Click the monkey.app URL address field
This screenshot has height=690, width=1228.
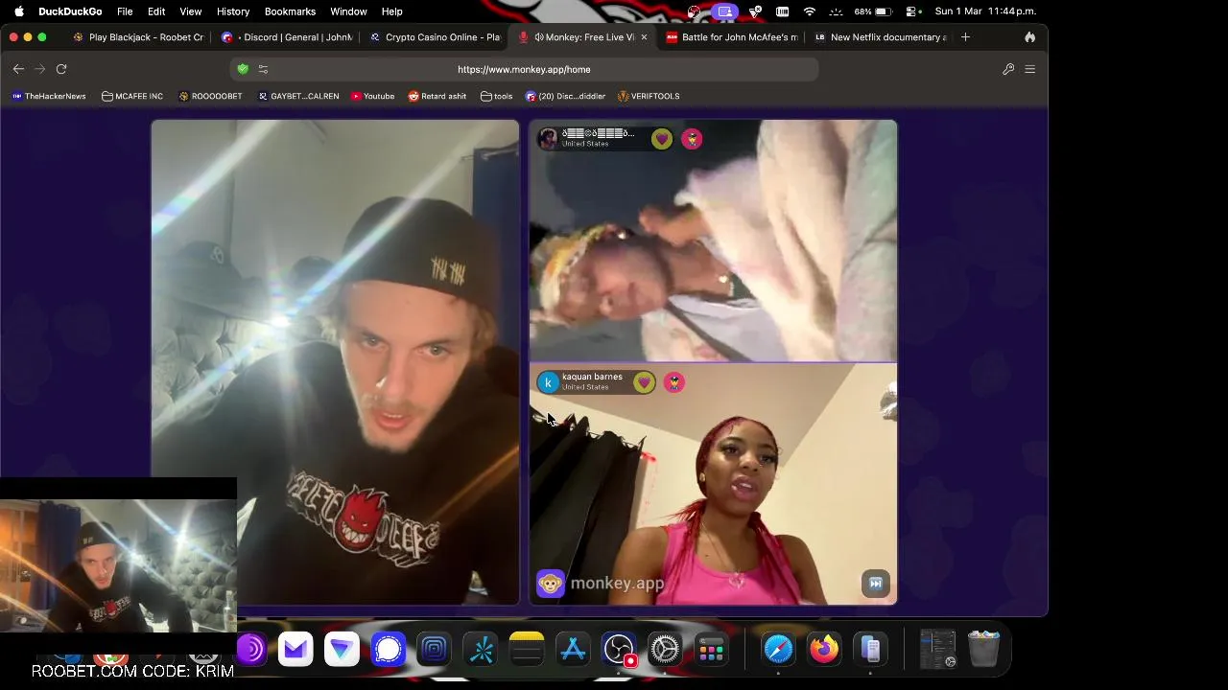tap(524, 69)
